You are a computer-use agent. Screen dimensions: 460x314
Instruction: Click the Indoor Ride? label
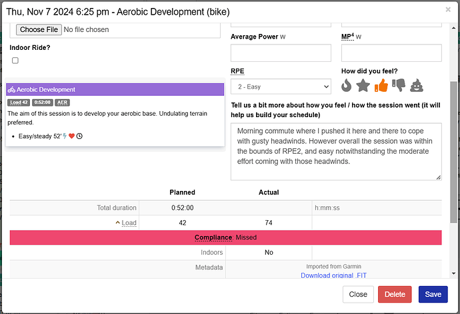point(30,48)
